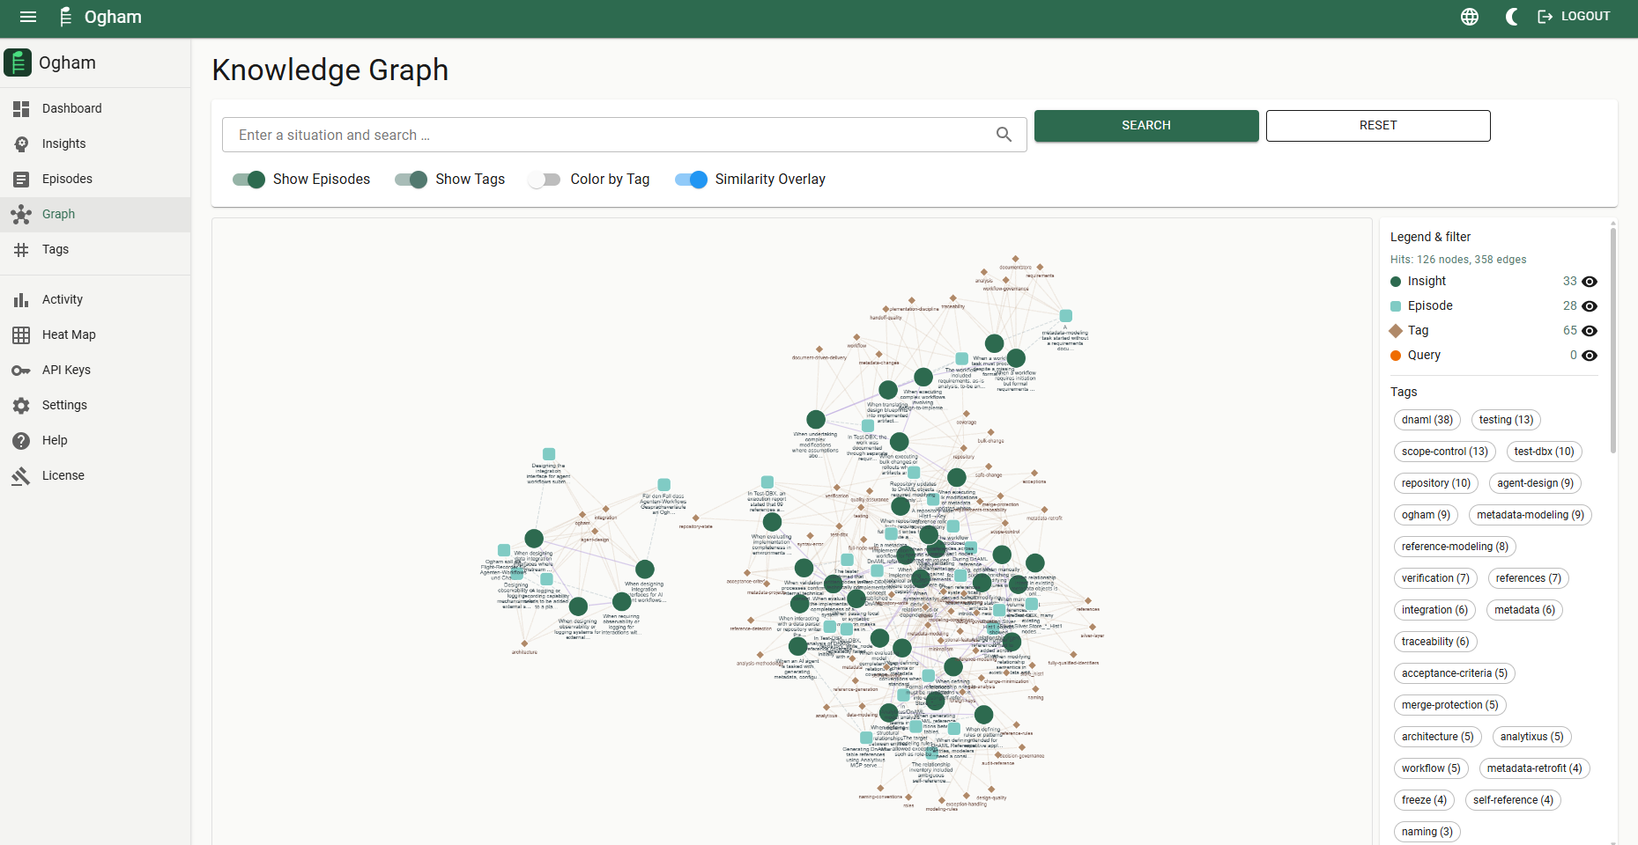This screenshot has height=845, width=1638.
Task: Open the language globe selector
Action: point(1470,17)
